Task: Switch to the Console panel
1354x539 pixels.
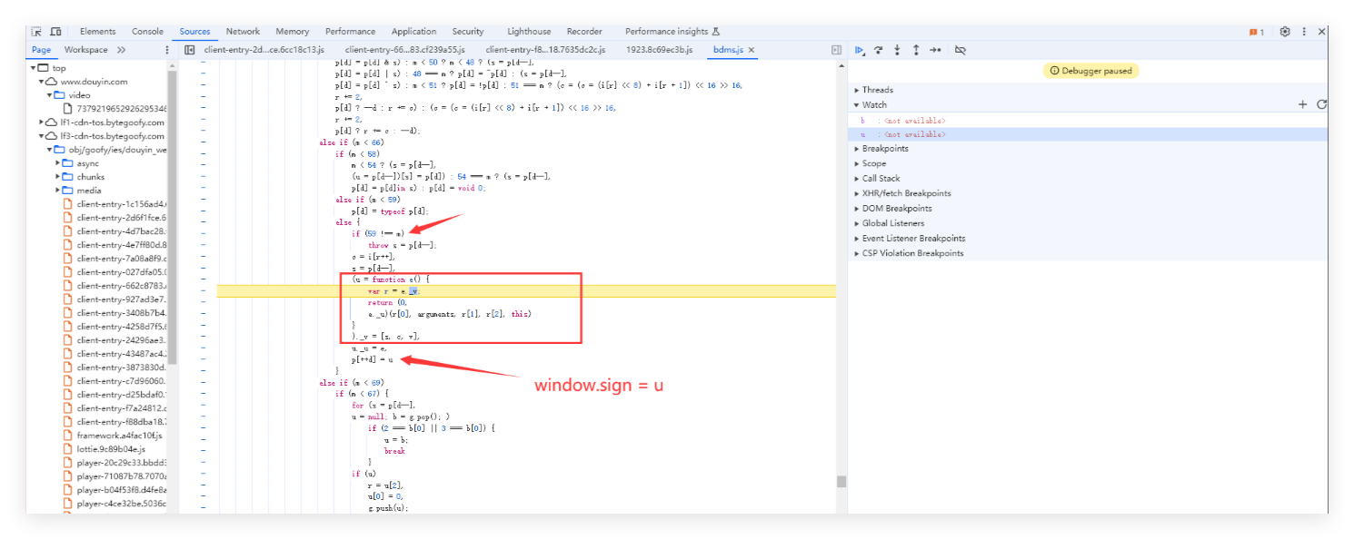Action: (148, 32)
